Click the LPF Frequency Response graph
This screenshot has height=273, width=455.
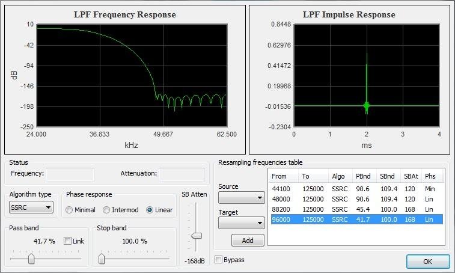pos(132,76)
